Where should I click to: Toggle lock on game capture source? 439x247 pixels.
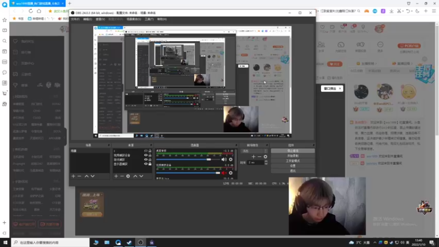(150, 160)
